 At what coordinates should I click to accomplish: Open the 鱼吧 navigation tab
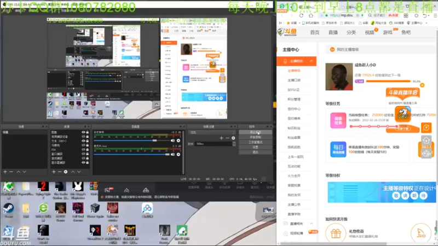coord(406,32)
